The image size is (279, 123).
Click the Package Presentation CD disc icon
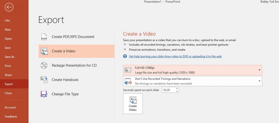tap(44, 65)
